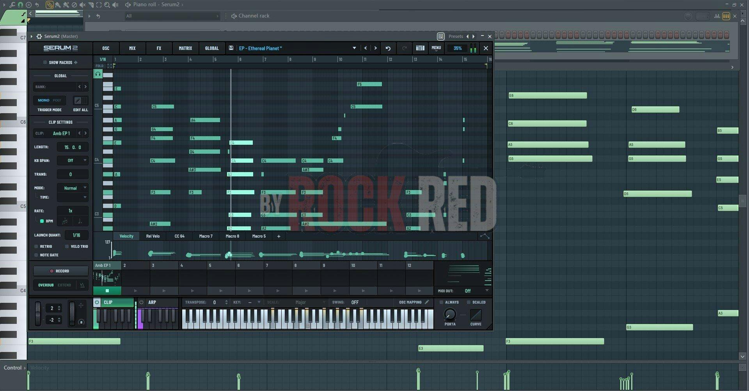Click the Playback speaker tool in piano roll
Image resolution: width=749 pixels, height=391 pixels.
click(x=115, y=5)
